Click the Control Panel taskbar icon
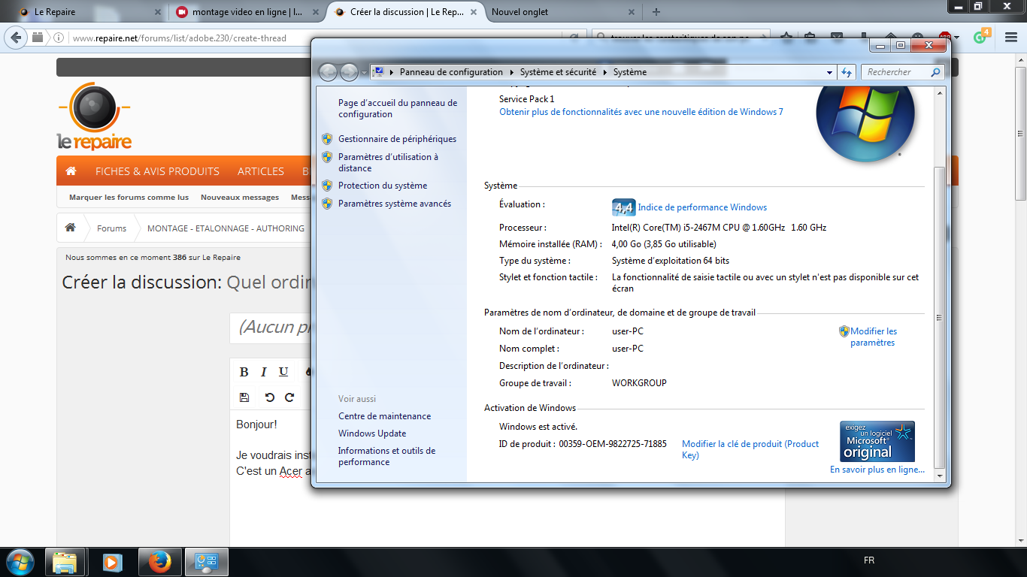1027x577 pixels. pos(205,561)
